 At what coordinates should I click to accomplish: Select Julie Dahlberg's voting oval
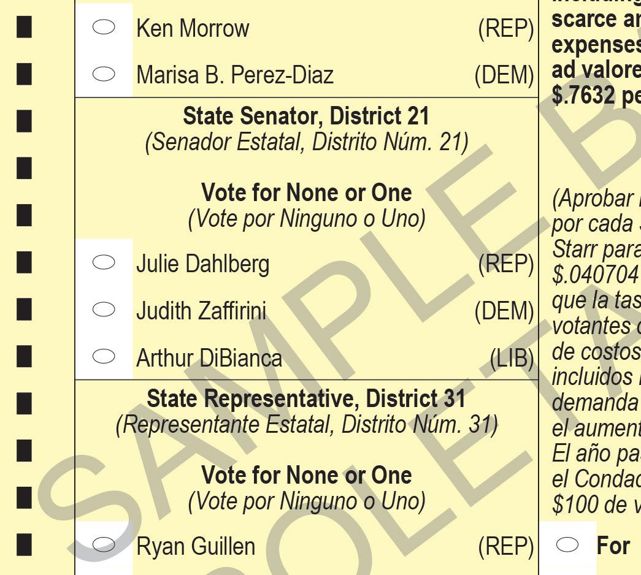click(103, 262)
